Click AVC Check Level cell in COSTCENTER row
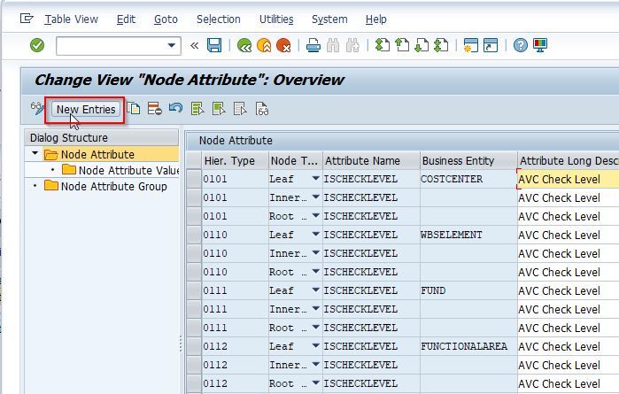Image resolution: width=619 pixels, height=394 pixels. point(568,179)
